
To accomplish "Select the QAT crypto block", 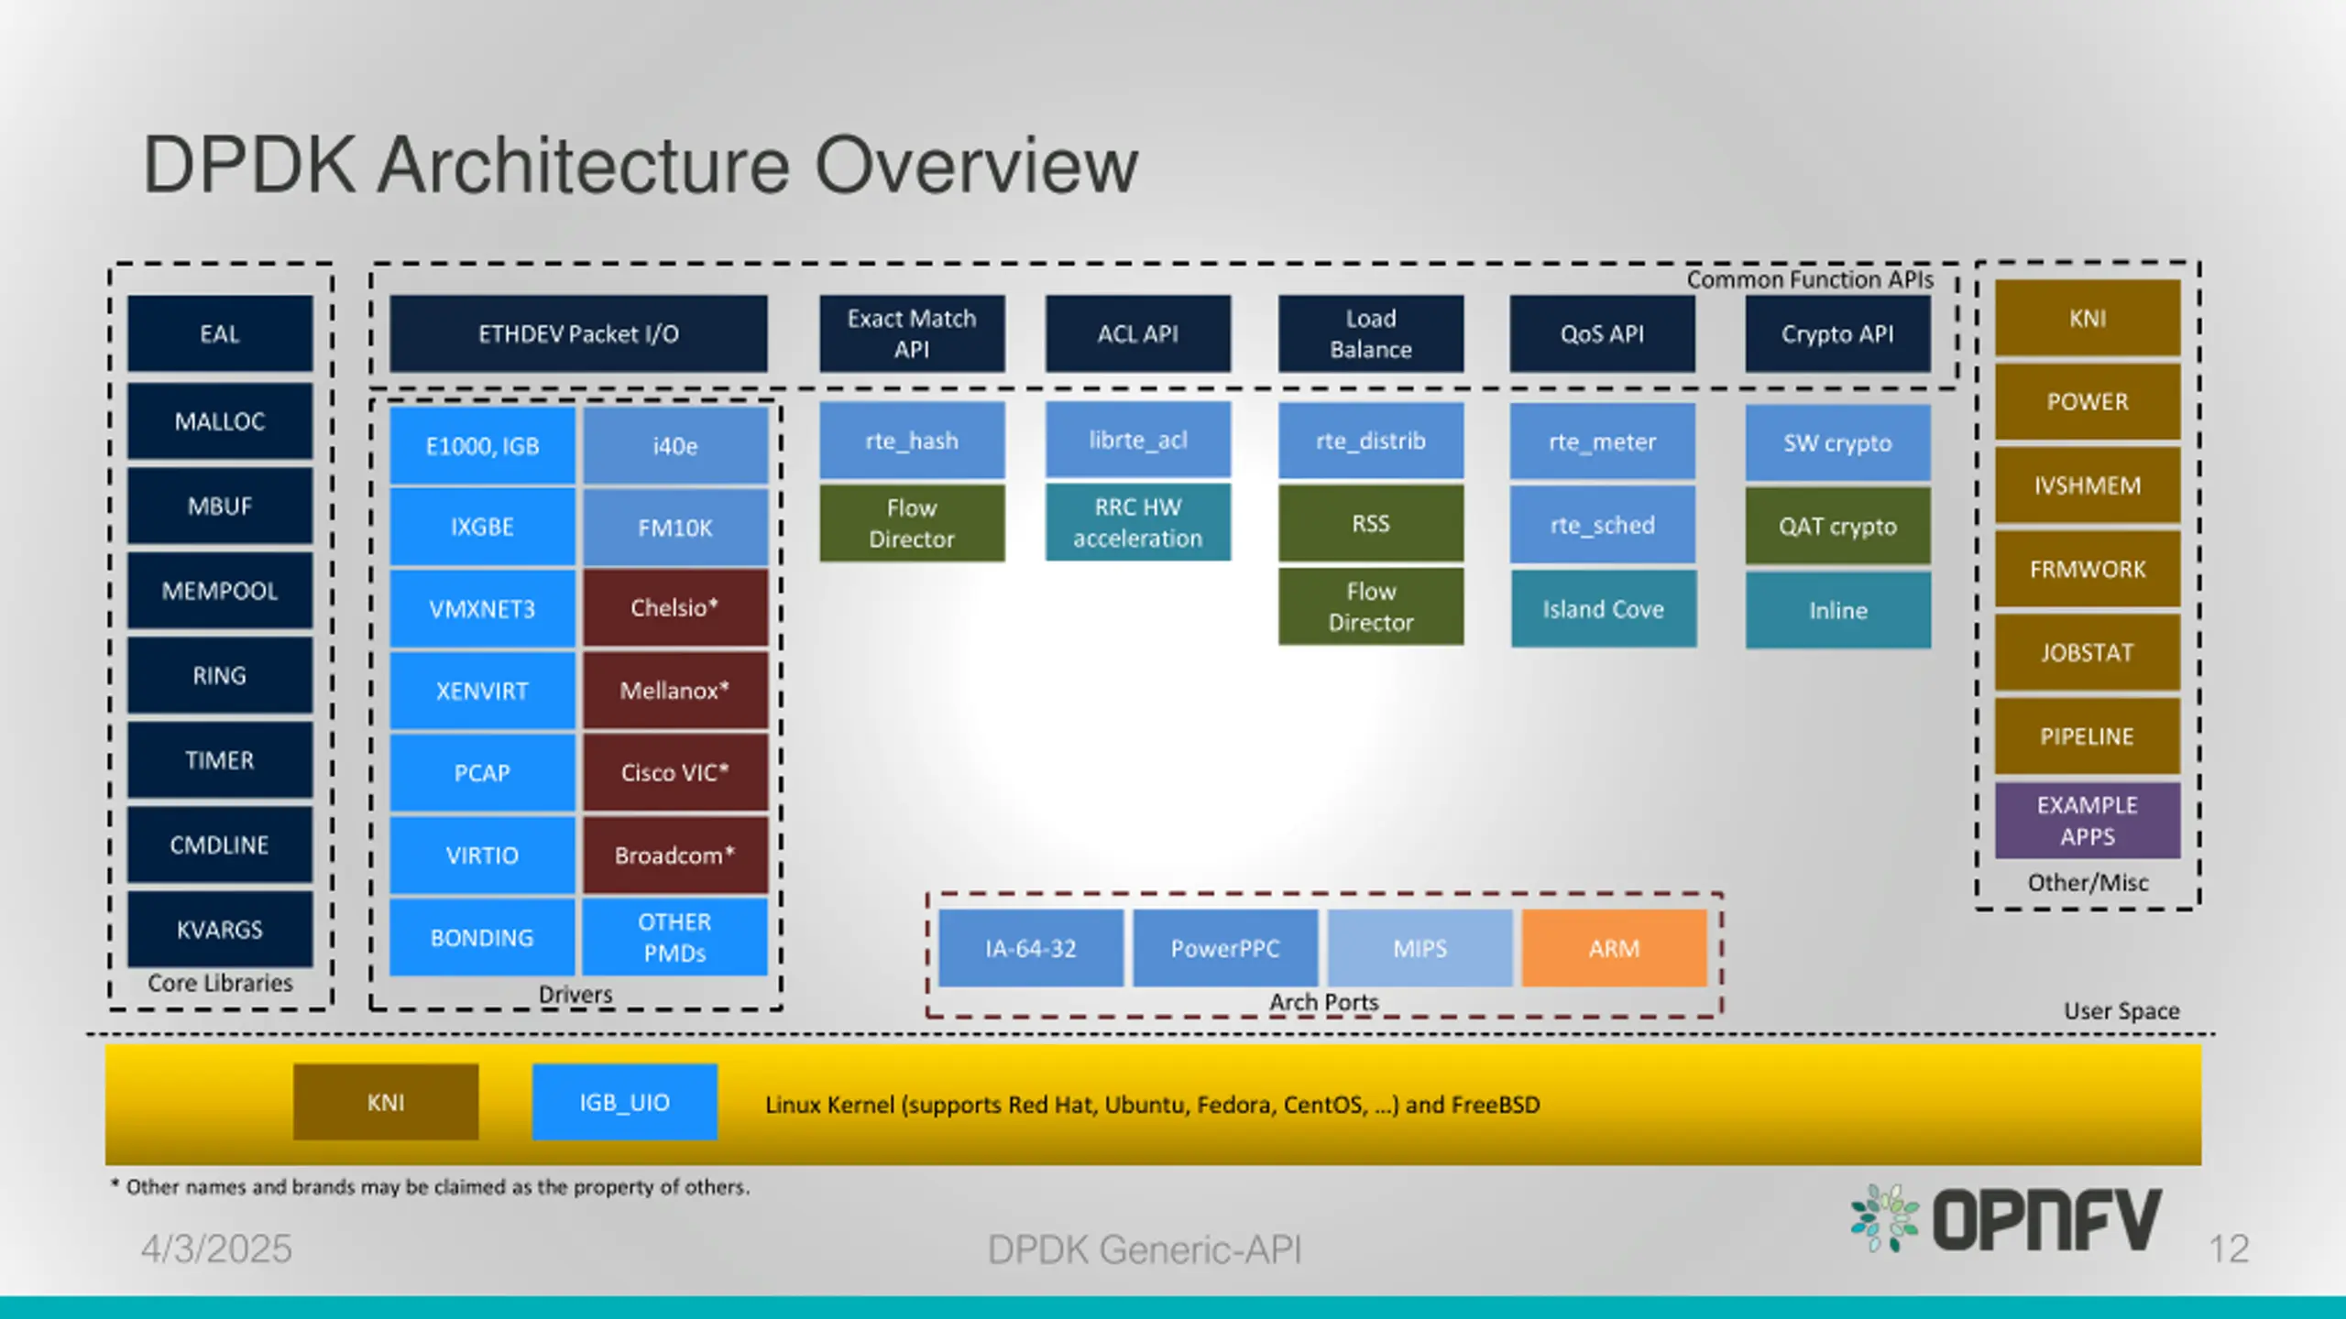I will pos(1837,526).
